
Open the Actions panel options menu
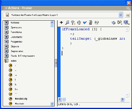coord(128,8)
